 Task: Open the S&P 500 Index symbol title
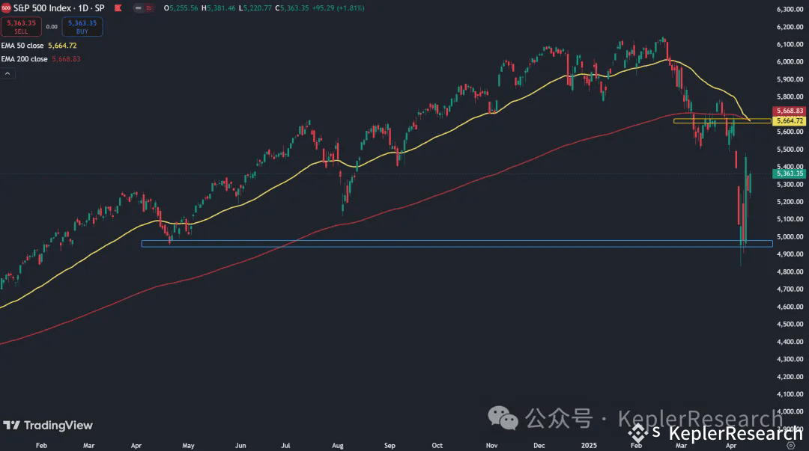[59, 8]
